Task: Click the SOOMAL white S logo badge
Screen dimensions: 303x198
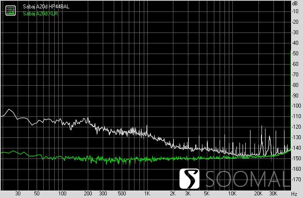Action: [x=189, y=179]
